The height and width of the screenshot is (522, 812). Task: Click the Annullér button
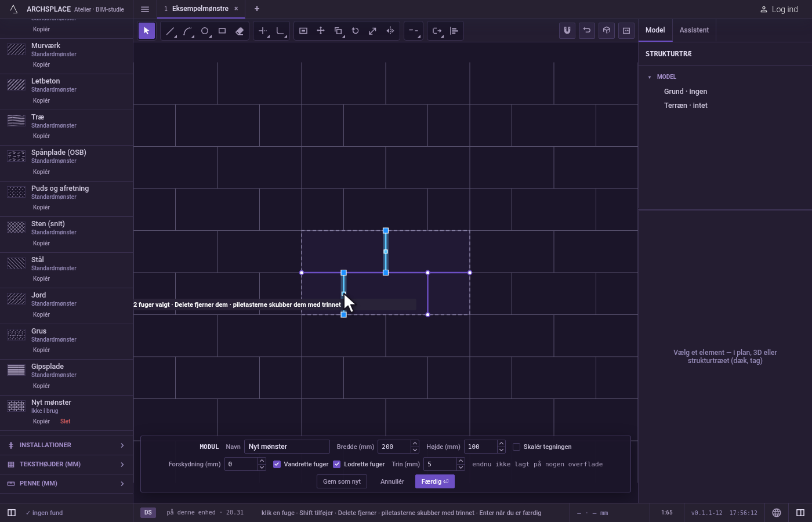pos(392,481)
